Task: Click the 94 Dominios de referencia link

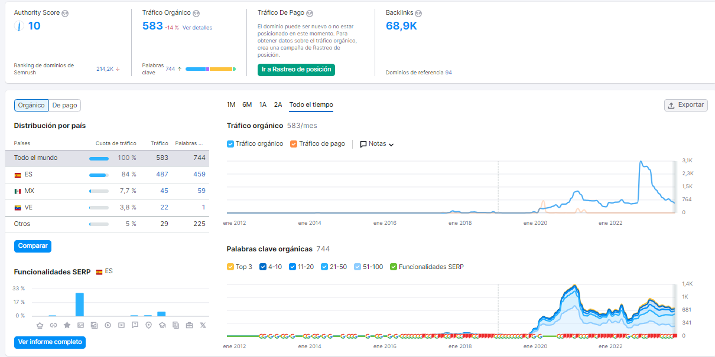Action: tap(448, 73)
